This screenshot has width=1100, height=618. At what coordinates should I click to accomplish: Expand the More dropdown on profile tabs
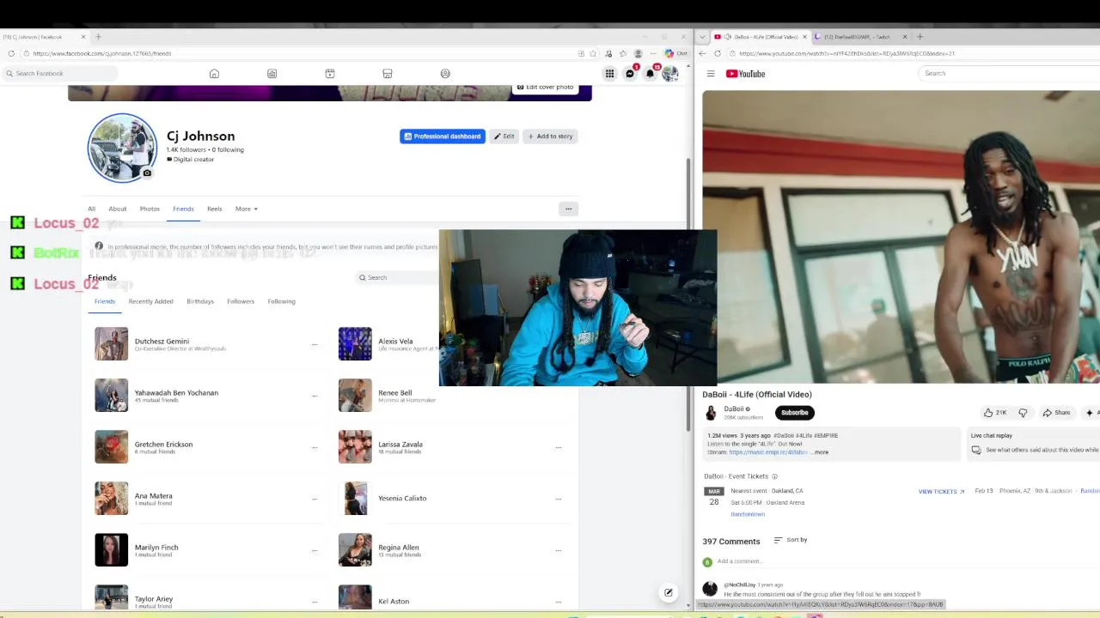pos(247,209)
